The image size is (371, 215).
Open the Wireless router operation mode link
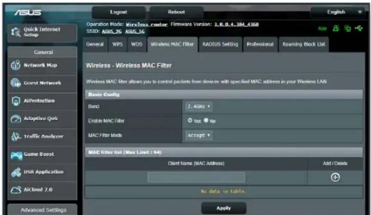(147, 24)
